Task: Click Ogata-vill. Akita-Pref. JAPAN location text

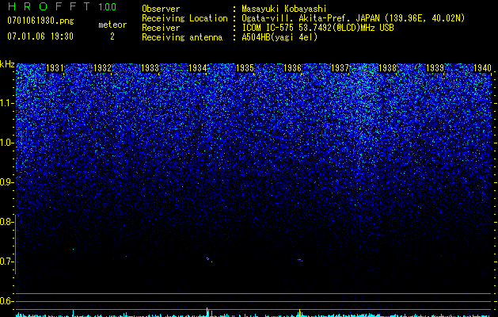Action: click(353, 19)
